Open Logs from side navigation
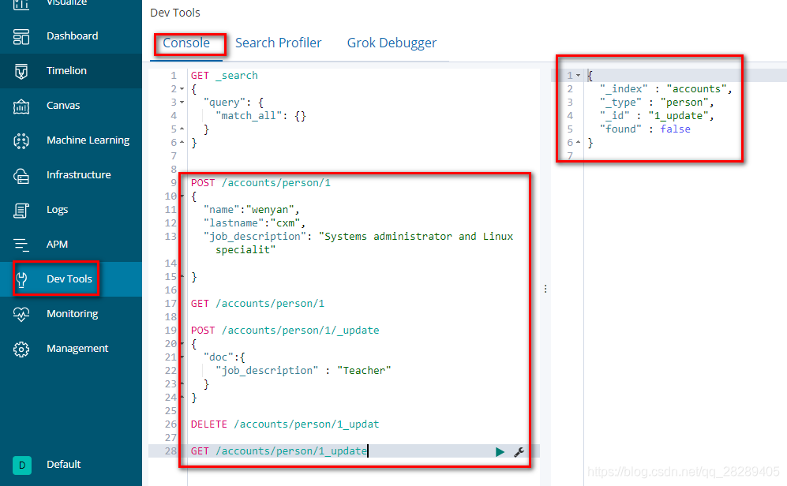787x486 pixels. (x=57, y=210)
